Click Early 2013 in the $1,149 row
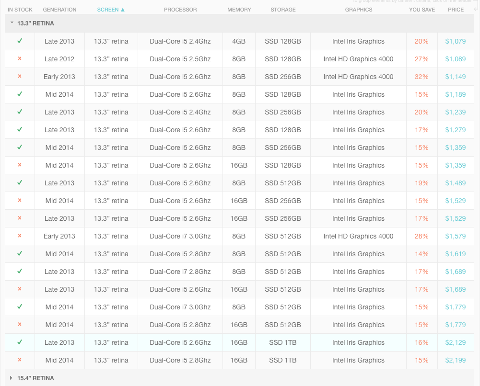The image size is (480, 386). [x=59, y=77]
